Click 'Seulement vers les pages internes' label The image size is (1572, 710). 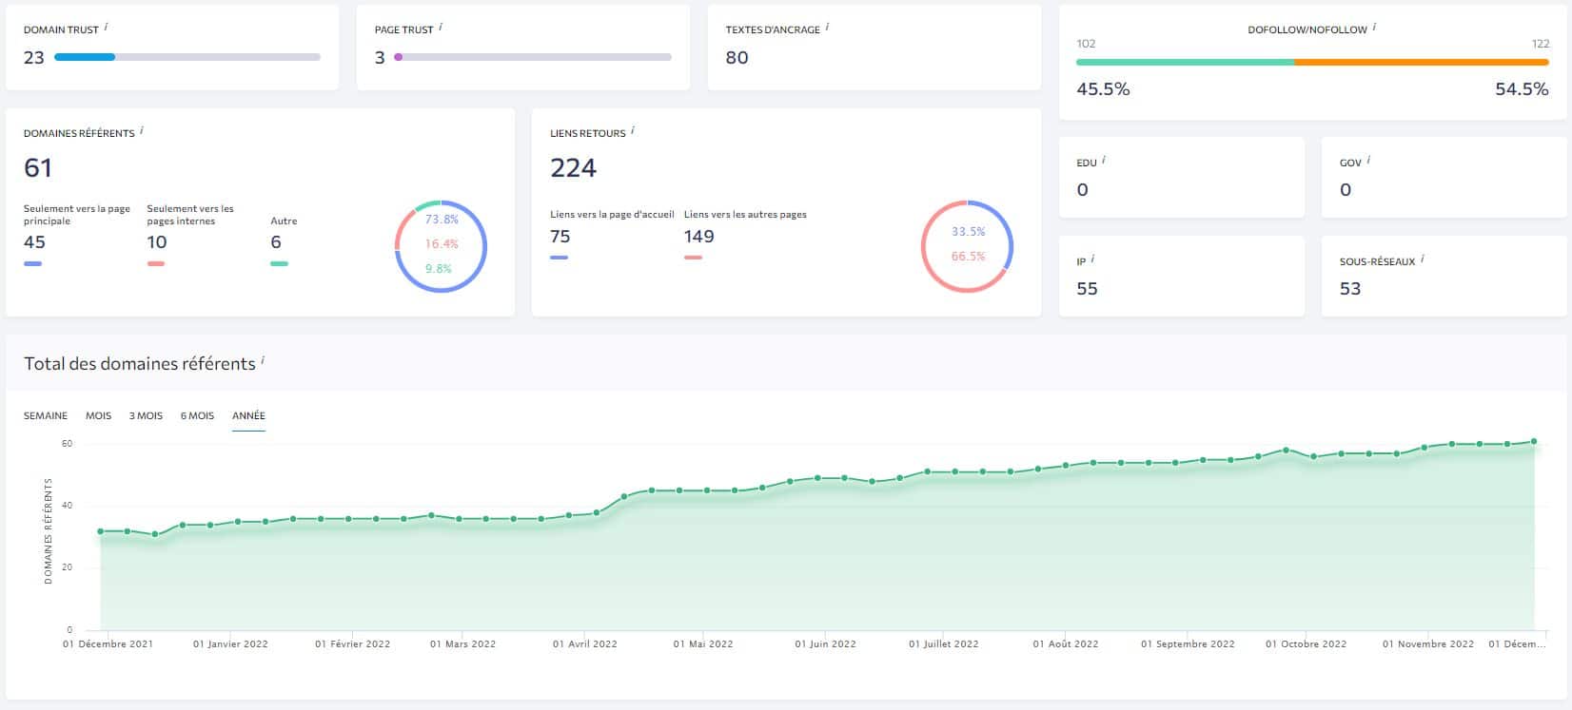point(190,215)
